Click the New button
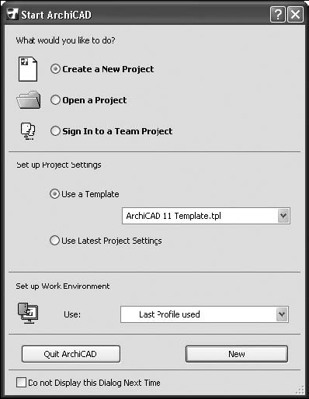309x399 pixels. [x=237, y=354]
